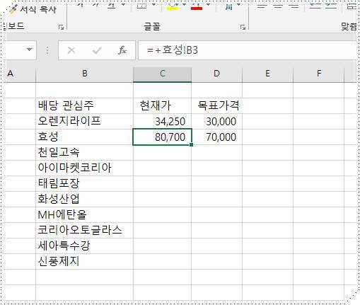Viewport: 360px width, 305px height.
Task: Select the cell with value 70,000
Action: (216, 137)
